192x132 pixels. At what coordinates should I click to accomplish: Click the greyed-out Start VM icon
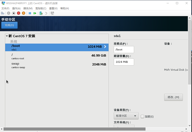coord(9,13)
